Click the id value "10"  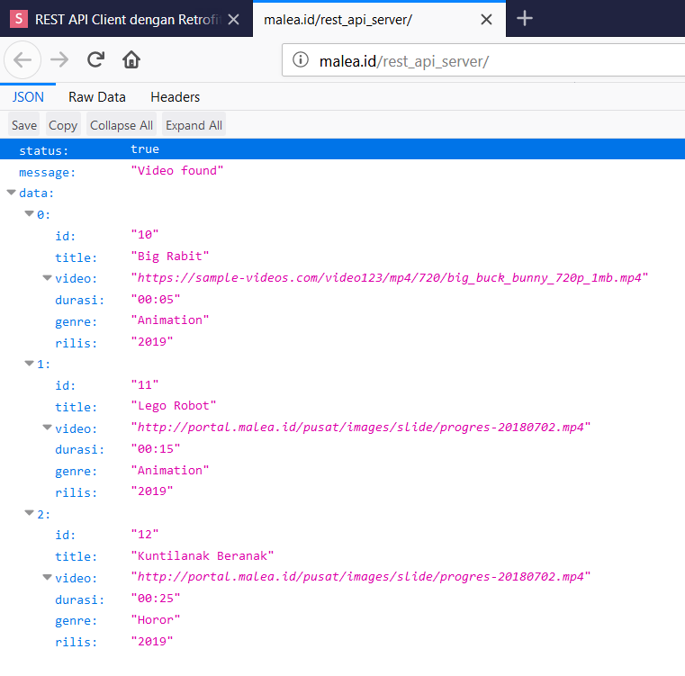point(145,235)
